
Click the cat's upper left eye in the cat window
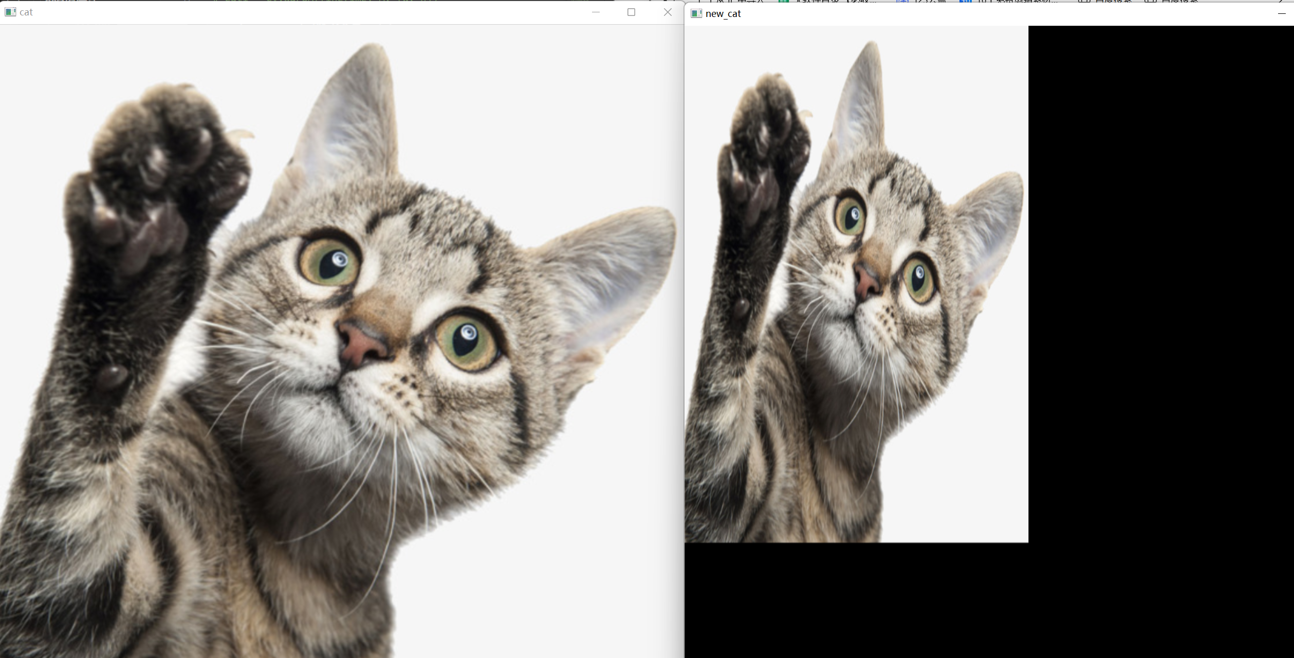[x=329, y=262]
